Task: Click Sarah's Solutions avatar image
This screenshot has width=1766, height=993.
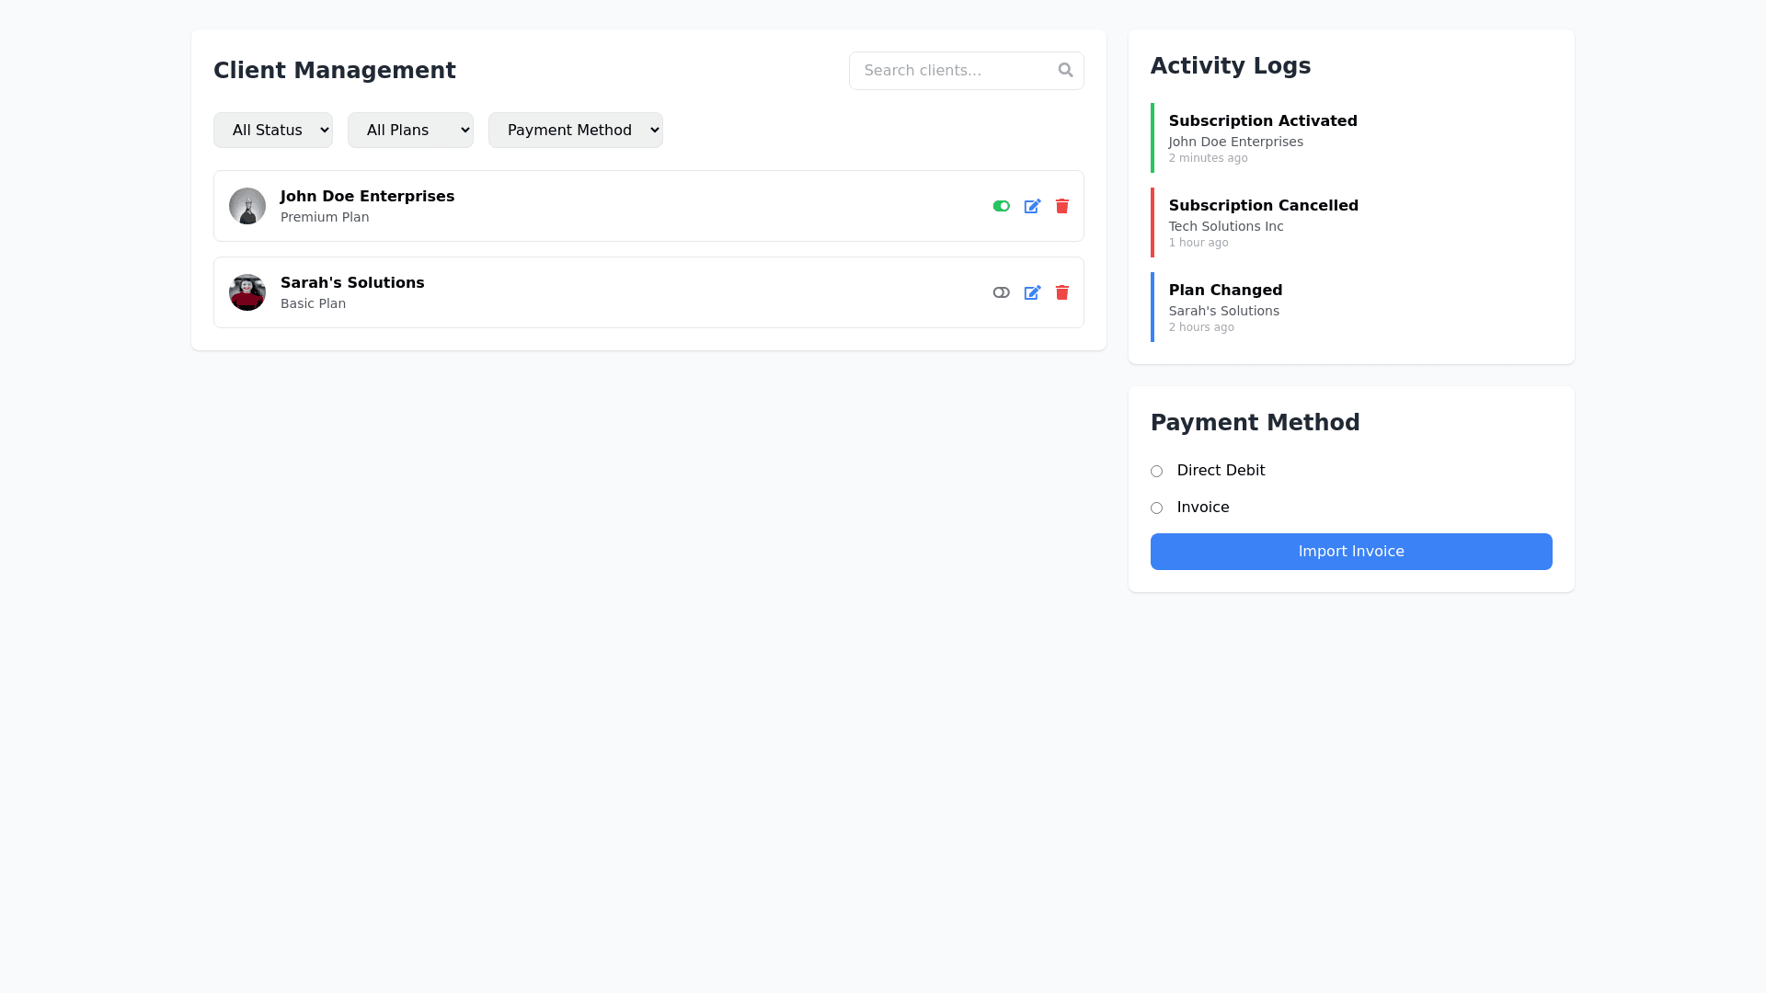Action: 247,292
